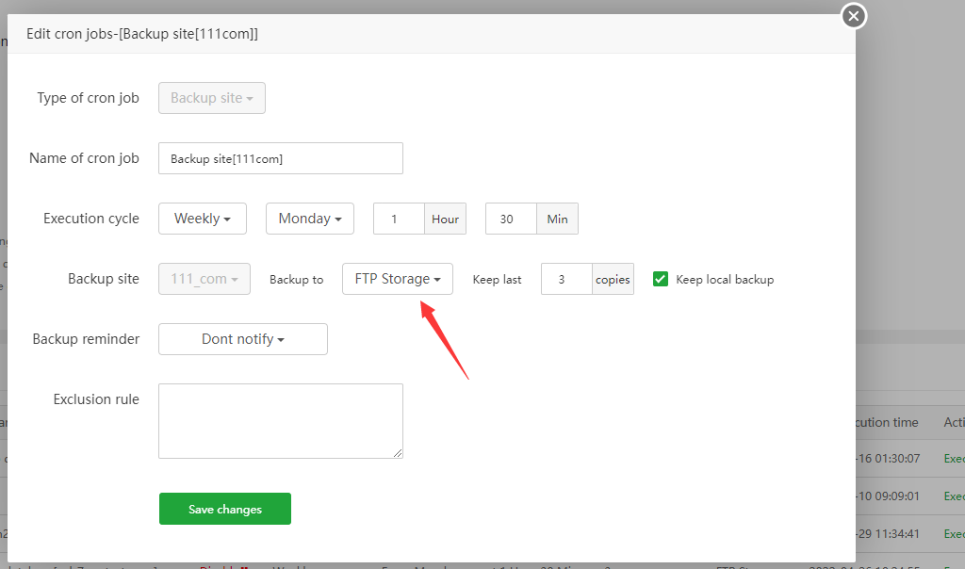
Task: Expand the Dont notify reminder dropdown
Action: pos(243,339)
